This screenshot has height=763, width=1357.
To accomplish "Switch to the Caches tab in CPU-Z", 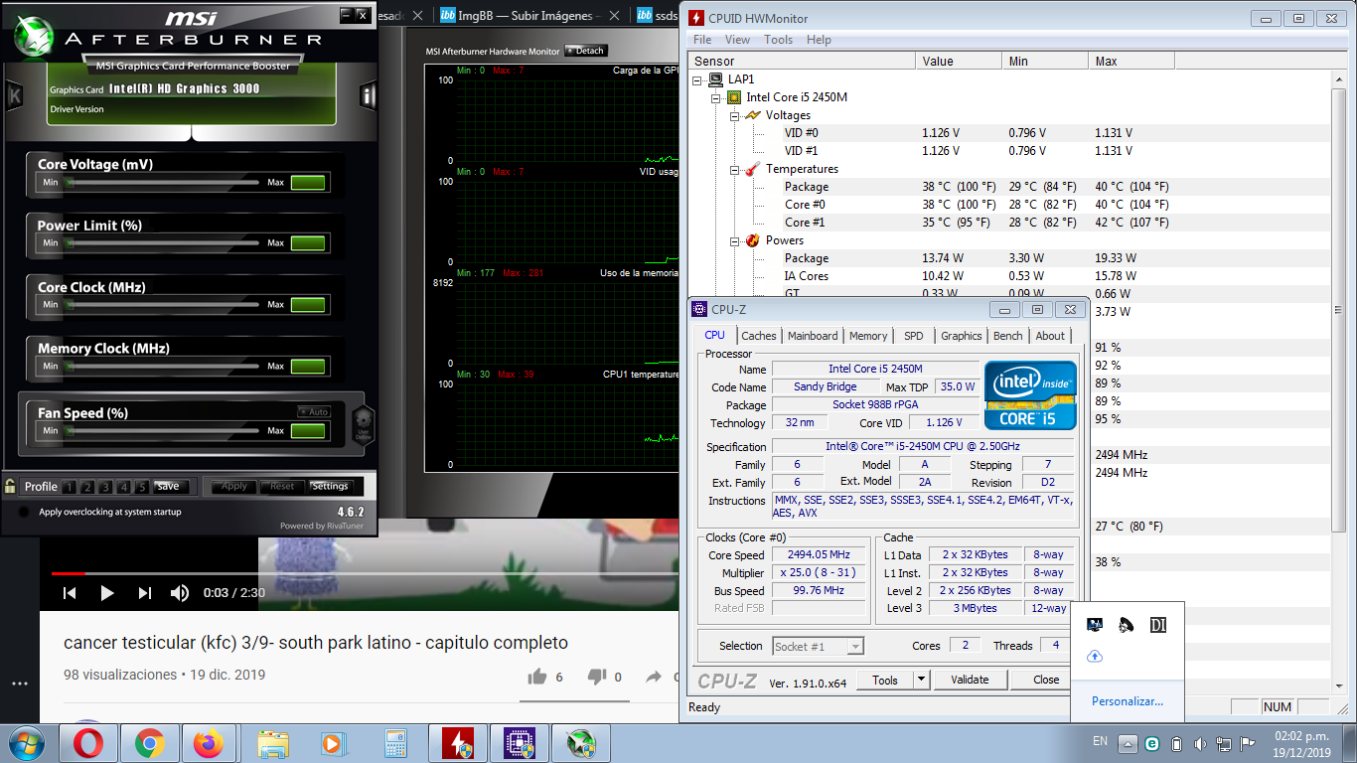I will tap(759, 336).
